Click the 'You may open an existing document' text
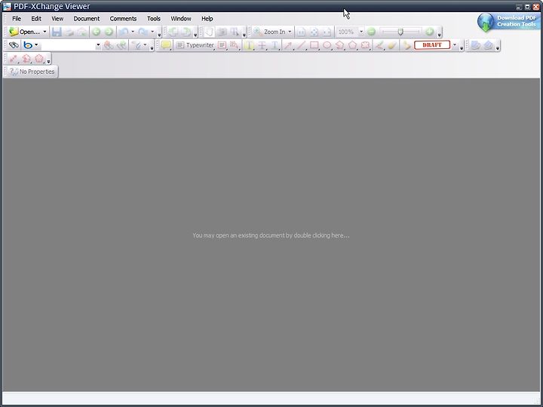 pyautogui.click(x=271, y=235)
